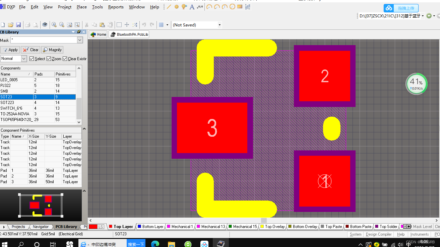This screenshot has height=247, width=440.
Task: Switch to the Top Overlay layer tab
Action: (x=272, y=226)
